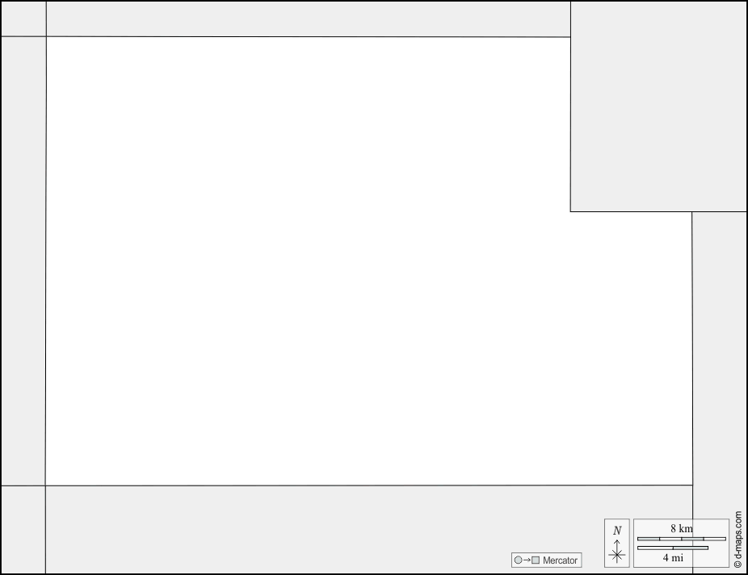Click the 4 mi scale label

tap(673, 557)
